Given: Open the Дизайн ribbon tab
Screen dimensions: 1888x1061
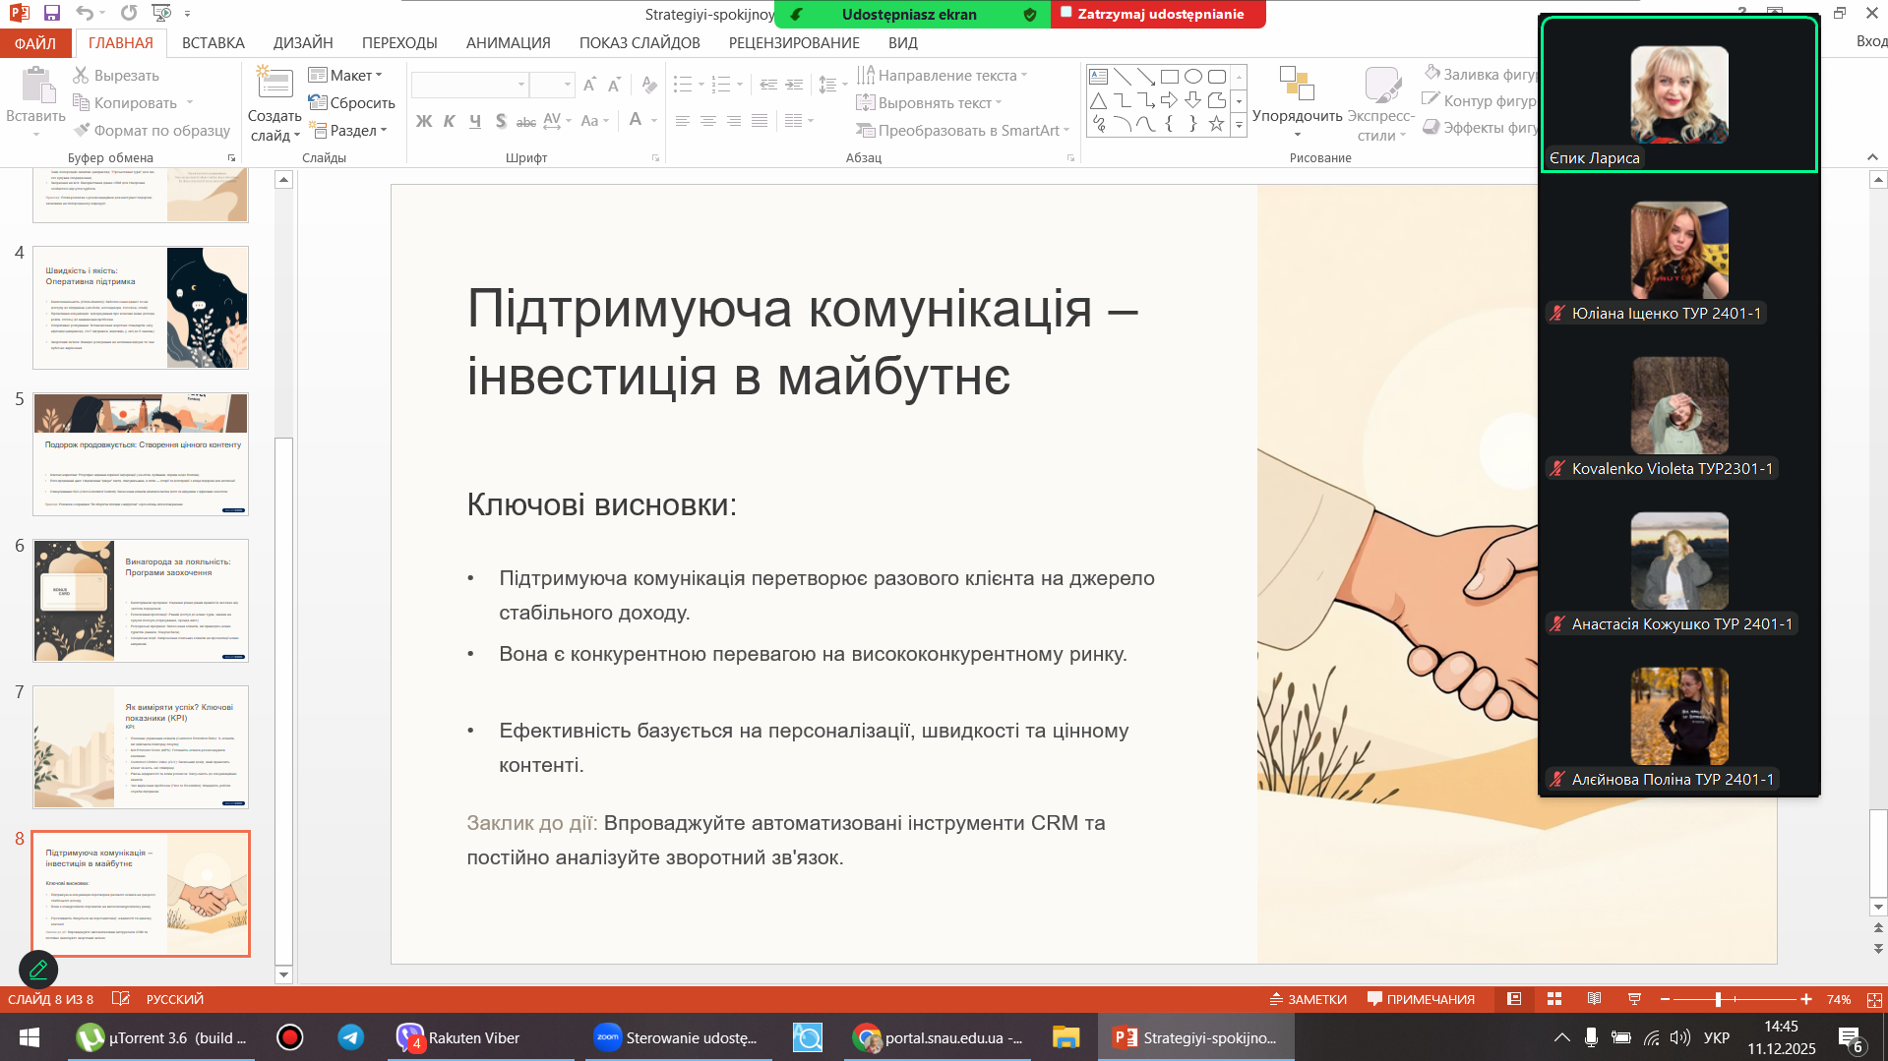Looking at the screenshot, I should coord(303,43).
